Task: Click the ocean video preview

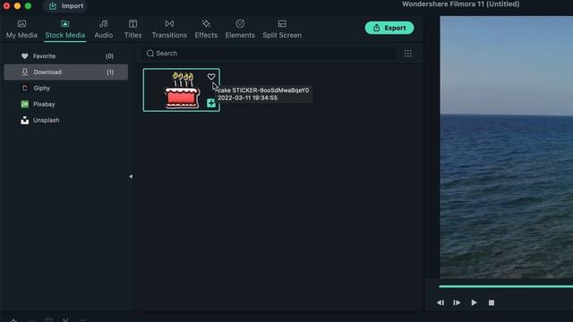Action: pyautogui.click(x=507, y=147)
